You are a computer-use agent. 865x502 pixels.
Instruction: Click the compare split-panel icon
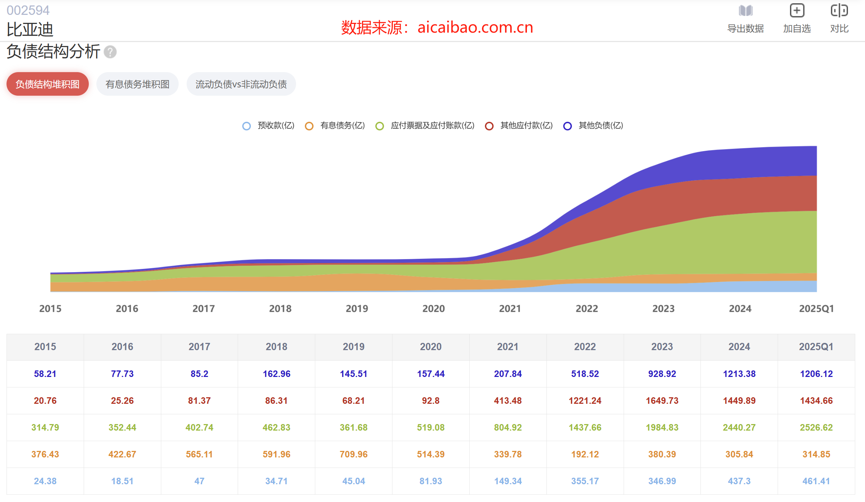pos(839,11)
